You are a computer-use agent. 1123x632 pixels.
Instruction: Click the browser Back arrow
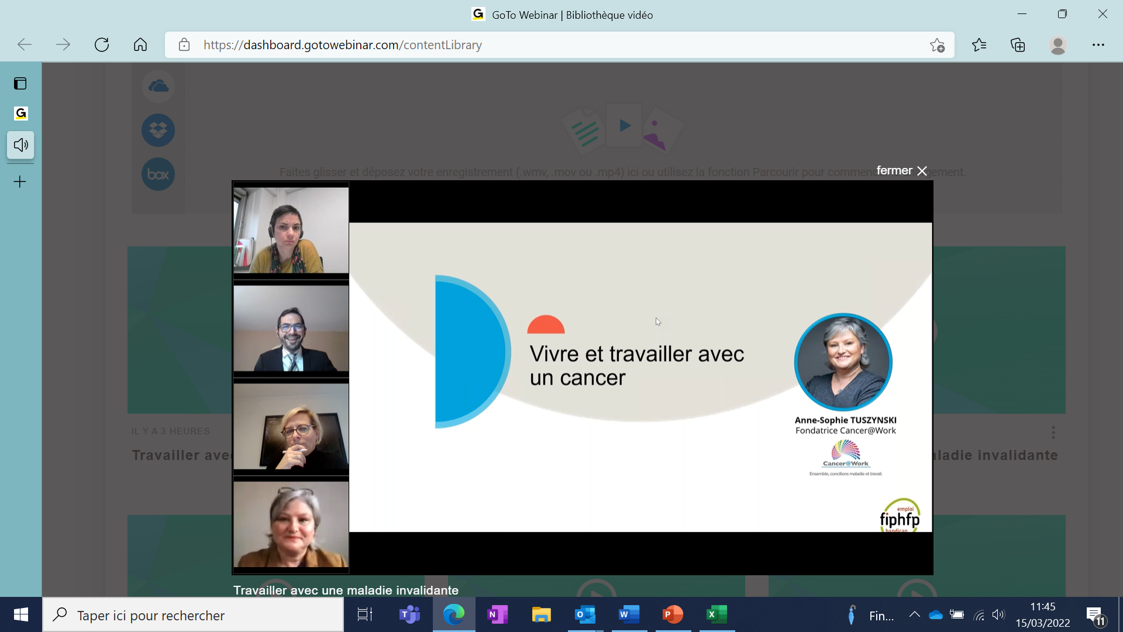(25, 44)
